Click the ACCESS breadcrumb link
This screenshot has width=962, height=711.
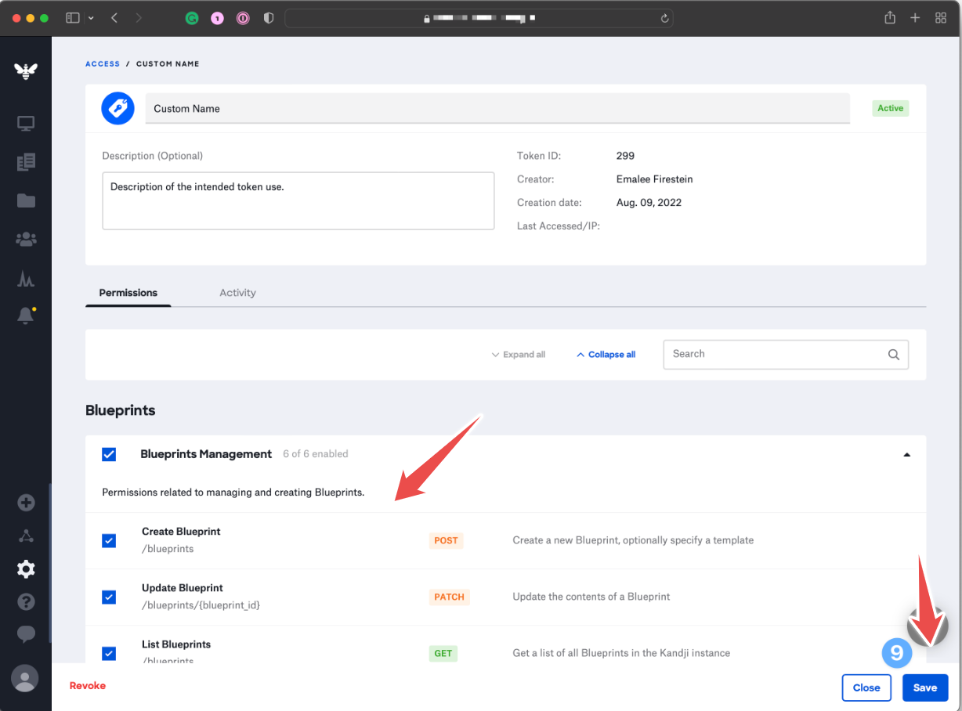(x=103, y=64)
